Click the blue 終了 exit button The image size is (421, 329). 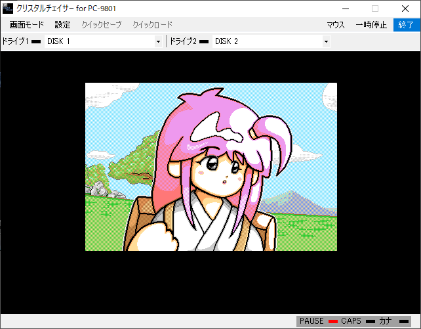point(406,25)
